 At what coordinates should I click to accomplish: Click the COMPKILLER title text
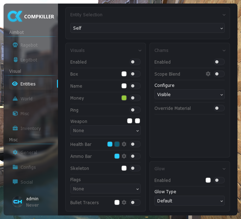click(39, 17)
